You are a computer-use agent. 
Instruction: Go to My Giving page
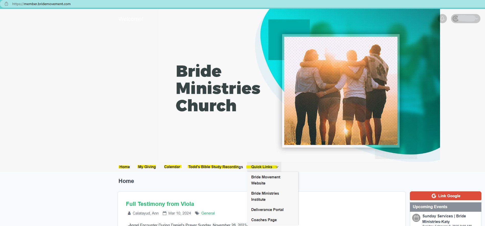pyautogui.click(x=147, y=167)
